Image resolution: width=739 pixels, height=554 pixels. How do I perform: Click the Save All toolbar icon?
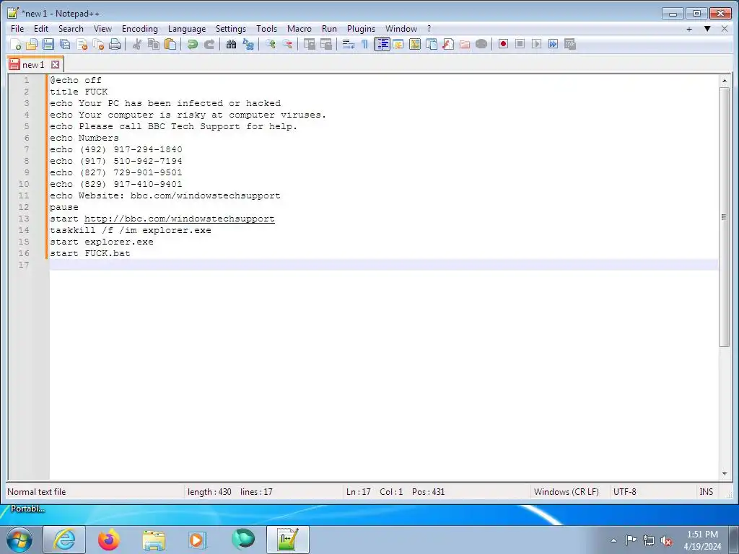coord(65,44)
